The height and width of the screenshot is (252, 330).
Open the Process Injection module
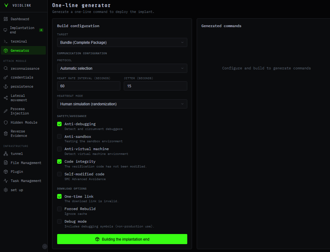pos(19,111)
